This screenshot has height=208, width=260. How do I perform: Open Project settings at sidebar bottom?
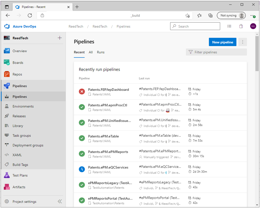24,202
